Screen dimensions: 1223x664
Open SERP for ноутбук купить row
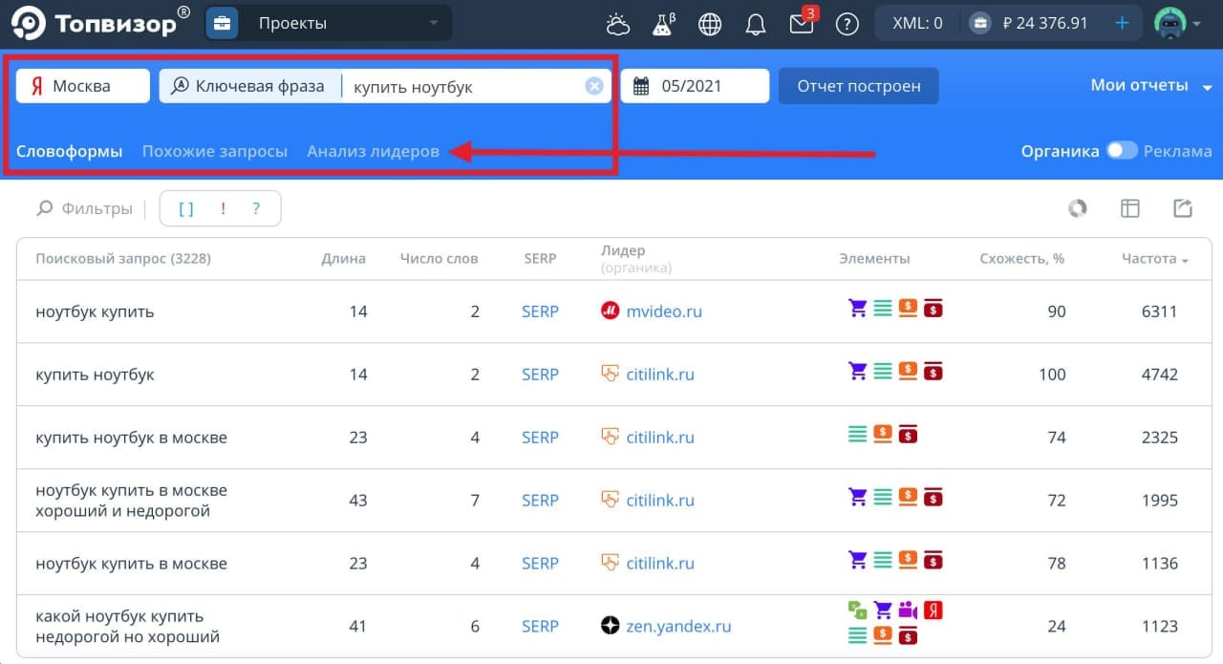click(x=540, y=311)
